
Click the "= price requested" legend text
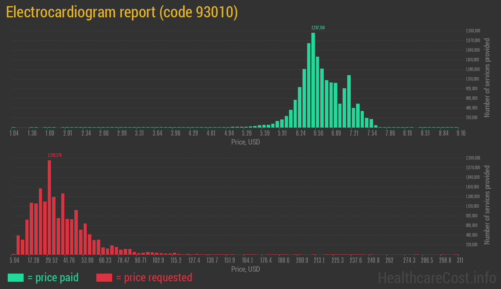[154, 277]
